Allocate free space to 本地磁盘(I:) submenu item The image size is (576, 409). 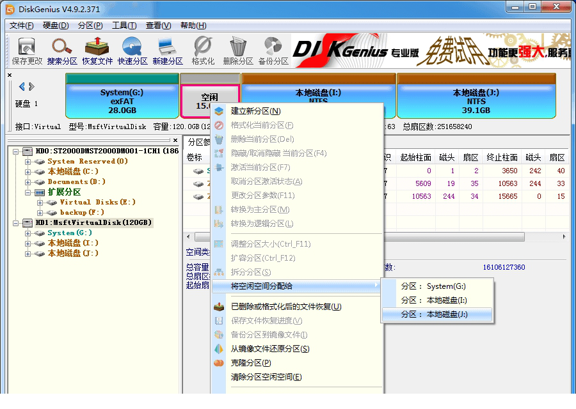click(x=437, y=300)
